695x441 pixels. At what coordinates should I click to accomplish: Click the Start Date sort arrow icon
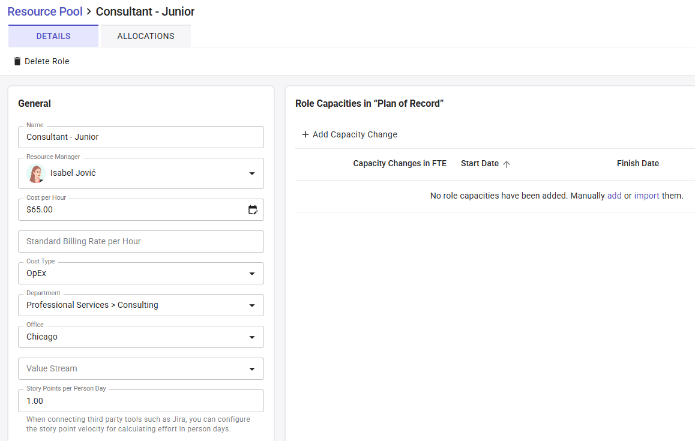tap(507, 164)
